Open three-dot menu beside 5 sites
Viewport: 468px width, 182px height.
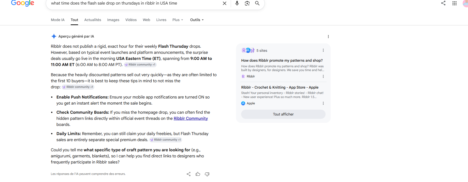[323, 50]
